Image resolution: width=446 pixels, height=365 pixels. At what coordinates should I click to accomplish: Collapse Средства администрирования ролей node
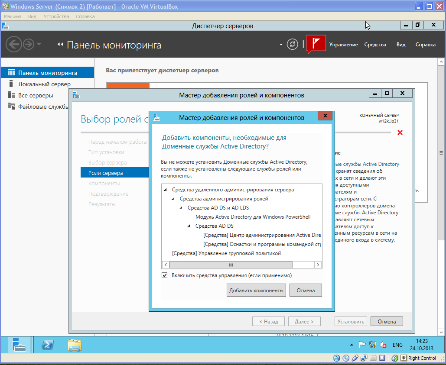click(173, 199)
